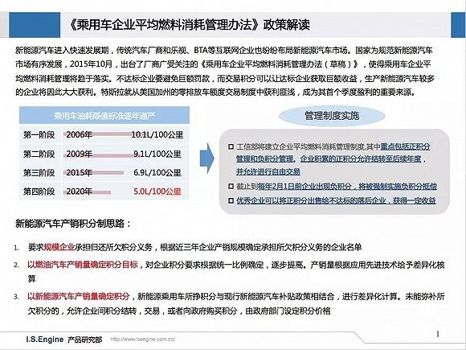Click the blue square left of slide title
Viewport: 466px width, 350px height.
(x=35, y=25)
